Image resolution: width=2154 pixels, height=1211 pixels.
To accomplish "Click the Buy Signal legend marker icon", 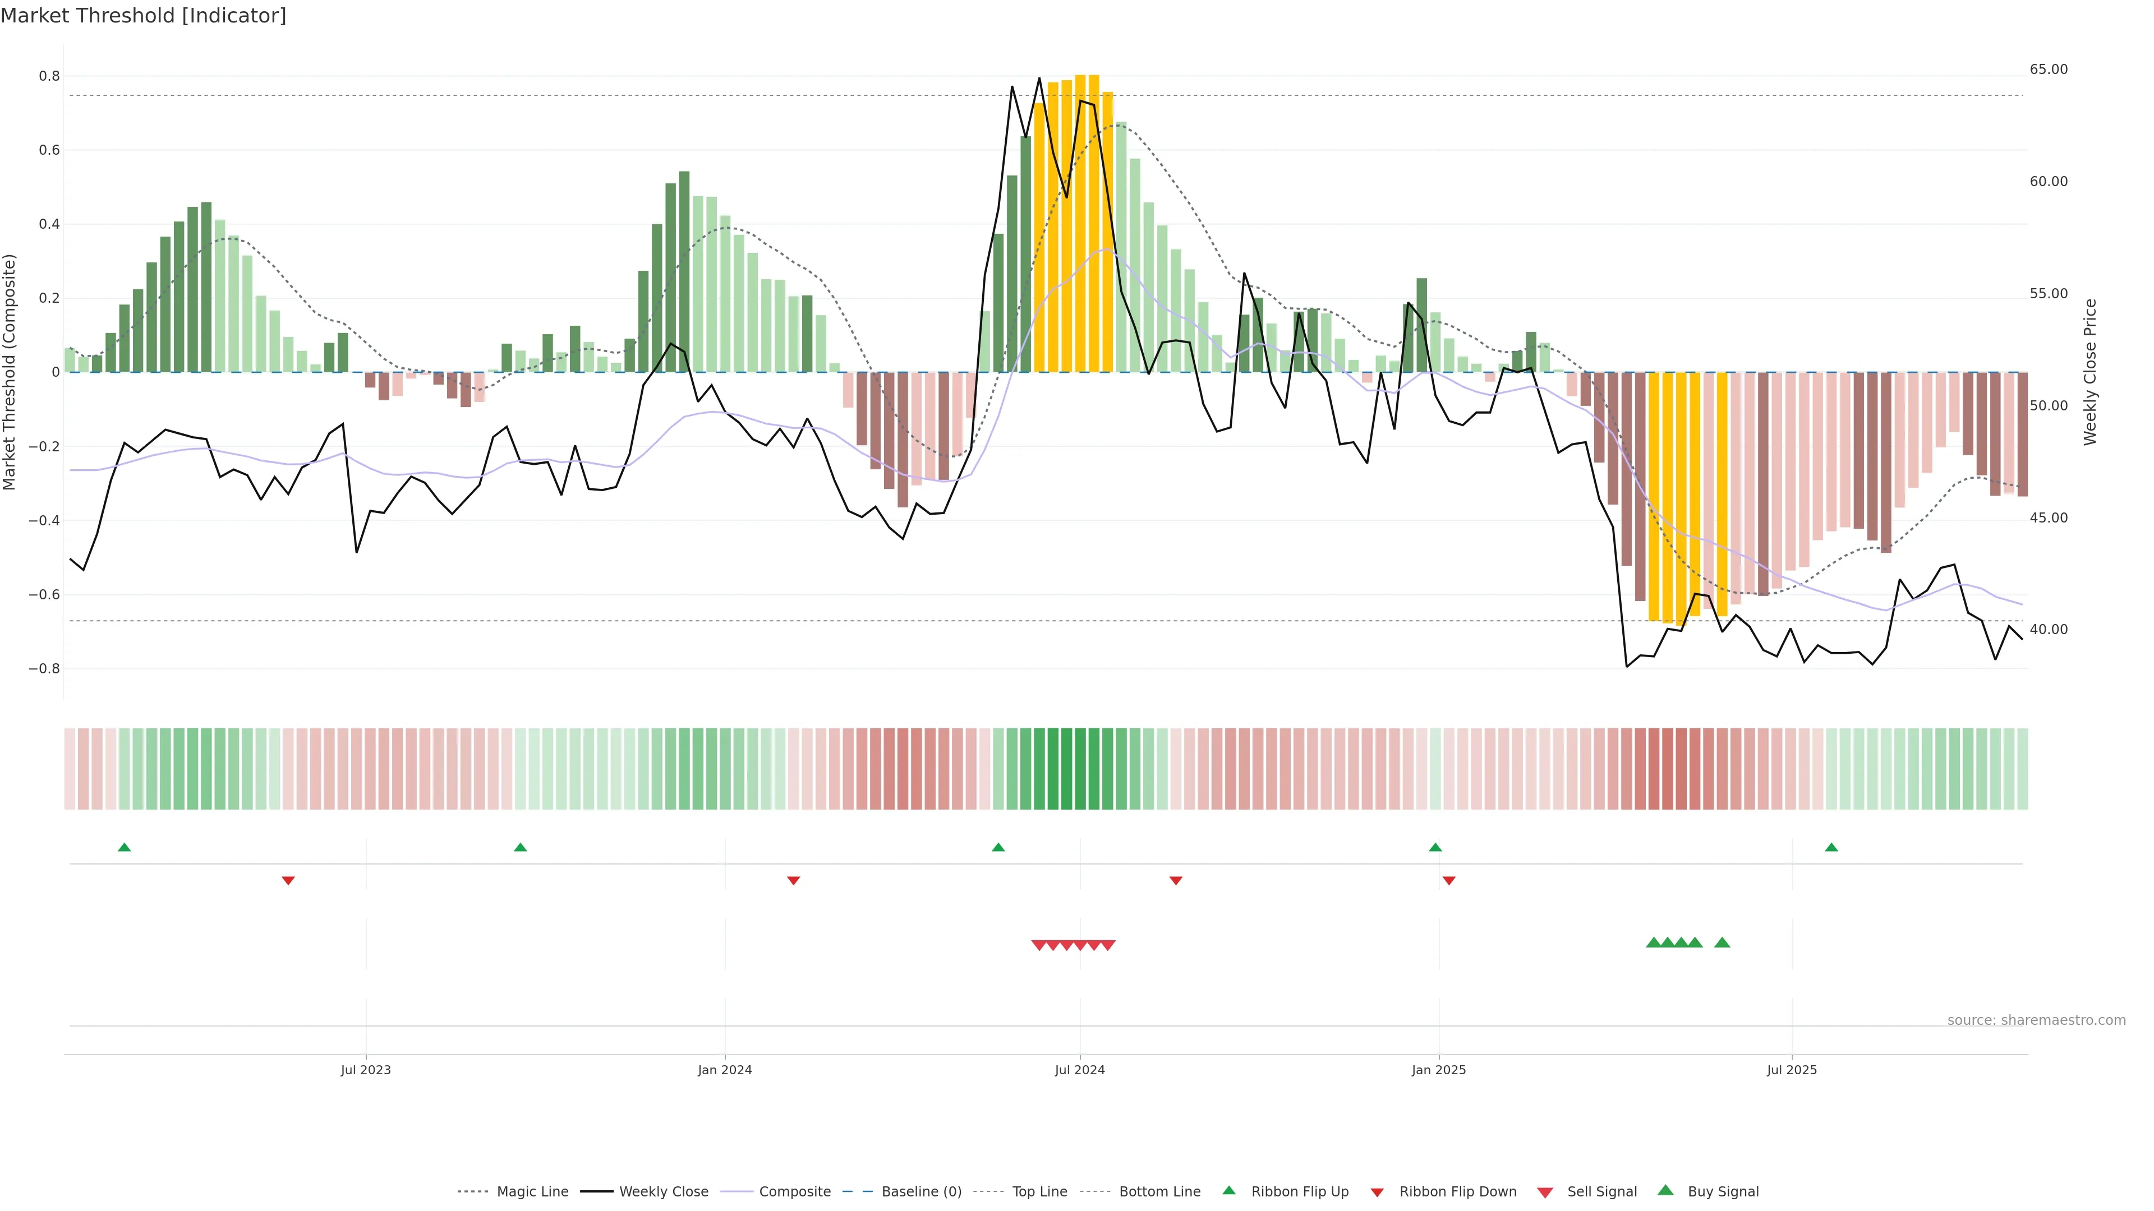I will click(x=1665, y=1190).
